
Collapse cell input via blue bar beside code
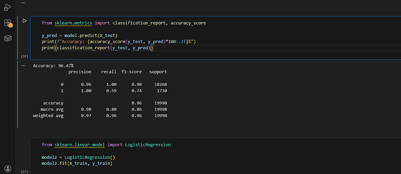[18, 38]
